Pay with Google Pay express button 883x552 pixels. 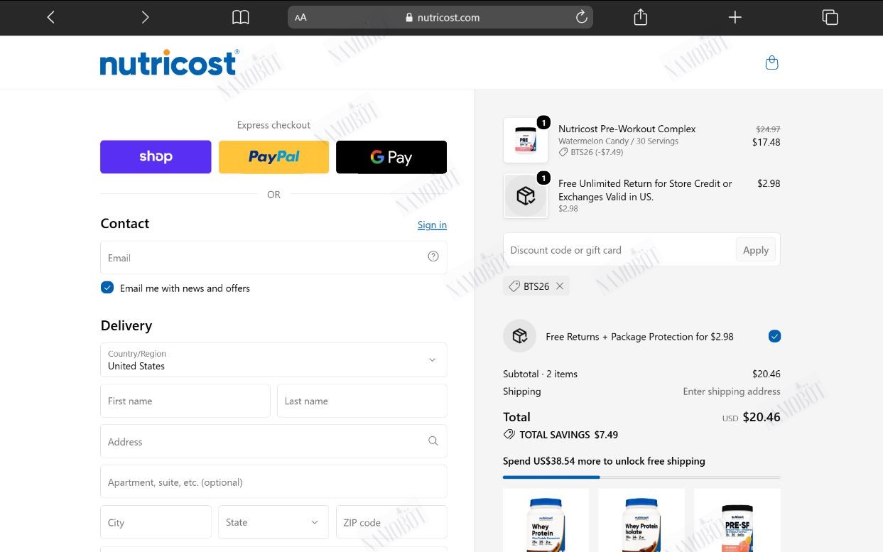391,157
